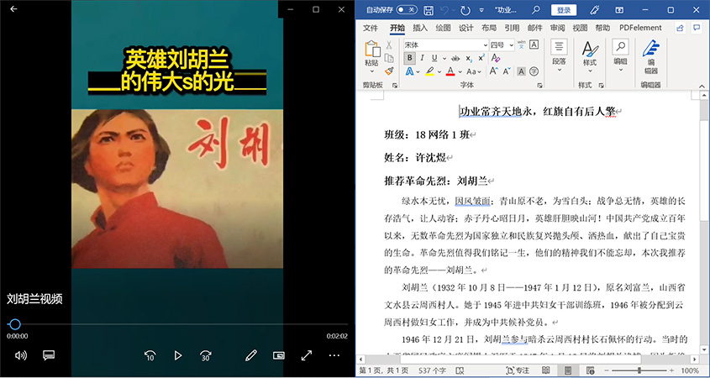The height and width of the screenshot is (378, 710).
Task: Open the Customize Quick Access Toolbar dropdown
Action: pos(481,10)
